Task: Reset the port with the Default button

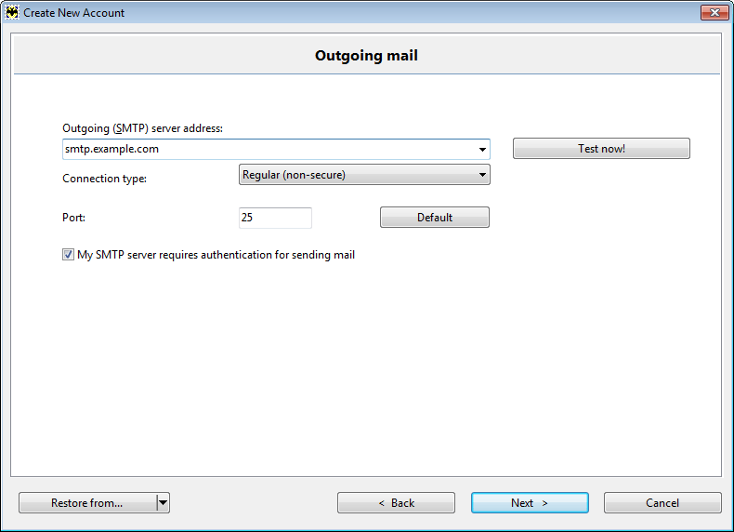Action: point(435,218)
